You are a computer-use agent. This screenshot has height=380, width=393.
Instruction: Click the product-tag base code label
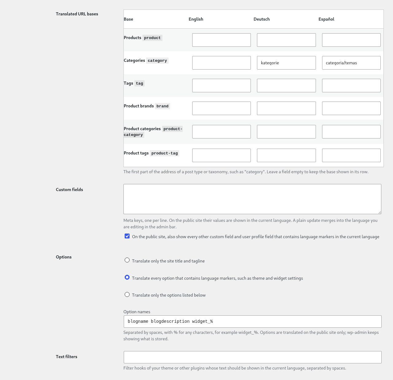pyautogui.click(x=165, y=153)
